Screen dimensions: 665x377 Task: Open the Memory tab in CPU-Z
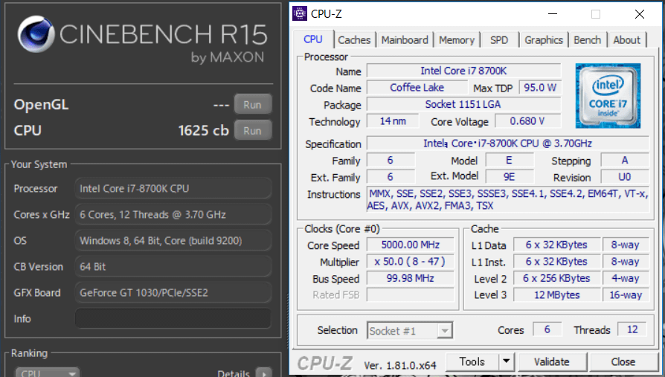456,40
